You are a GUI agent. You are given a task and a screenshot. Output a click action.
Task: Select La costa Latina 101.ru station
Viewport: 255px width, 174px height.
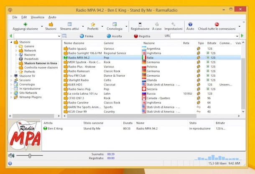(152, 93)
